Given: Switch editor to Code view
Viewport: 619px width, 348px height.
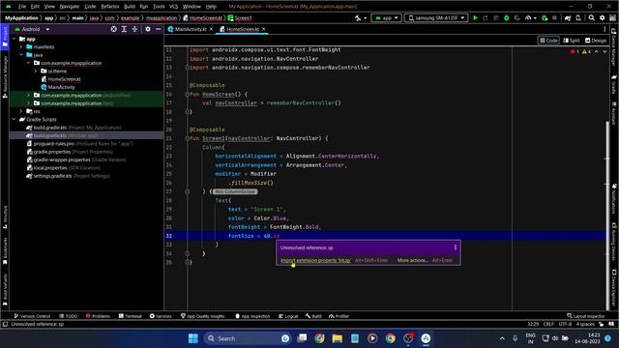Looking at the screenshot, I should pyautogui.click(x=548, y=41).
